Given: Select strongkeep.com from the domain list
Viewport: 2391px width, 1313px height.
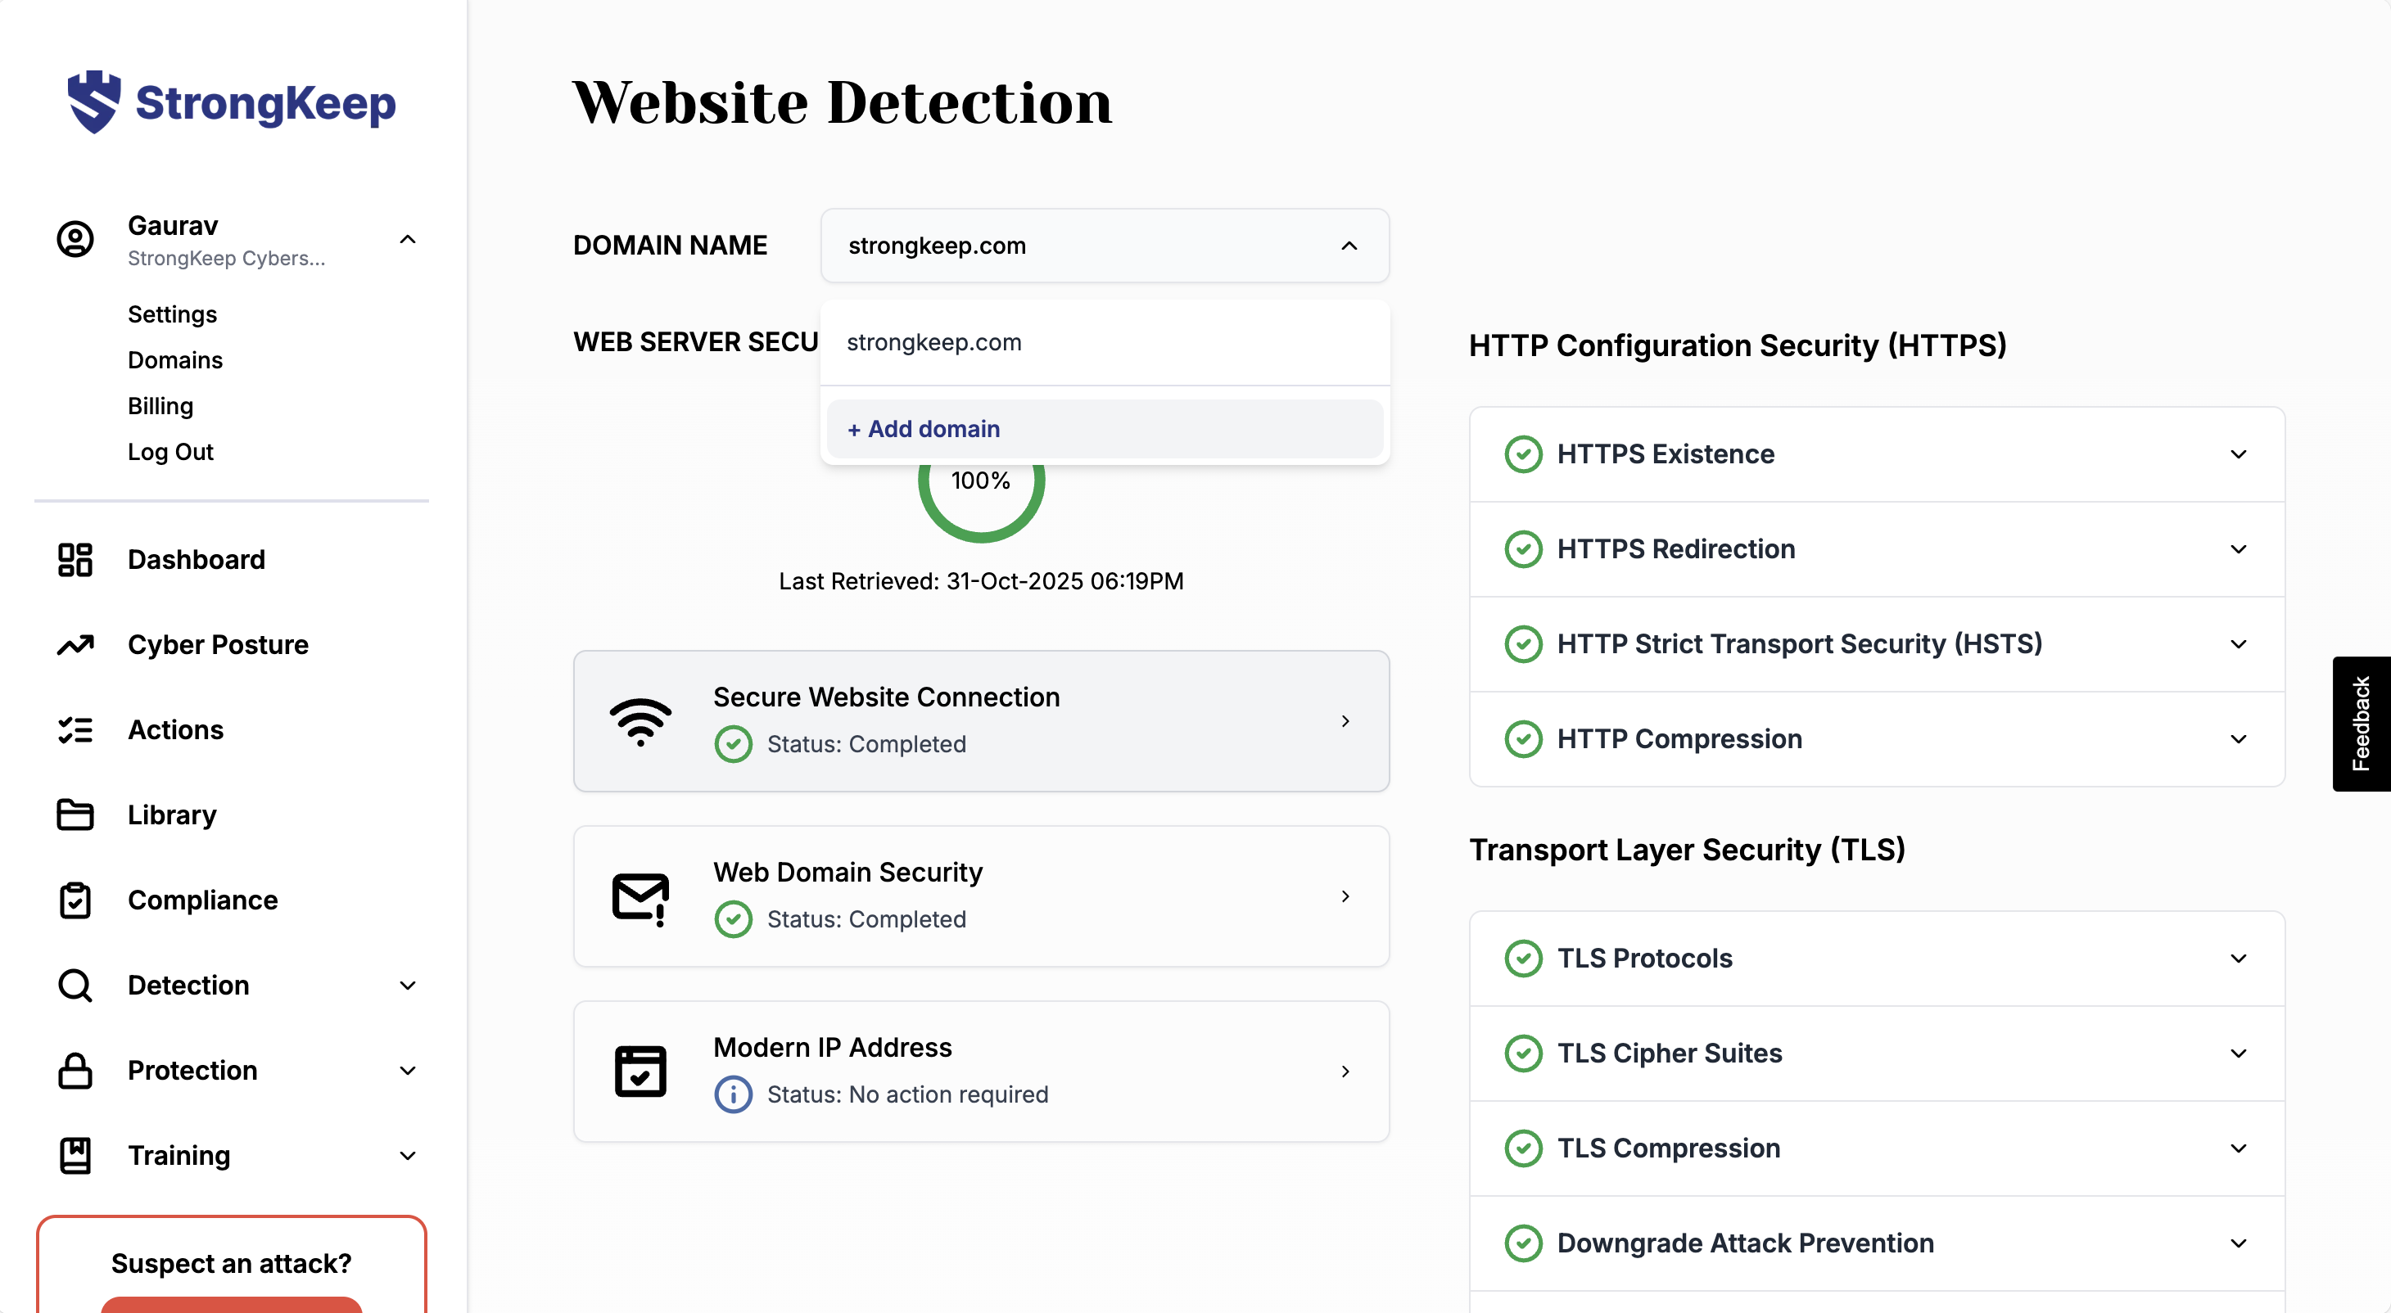Looking at the screenshot, I should 933,342.
